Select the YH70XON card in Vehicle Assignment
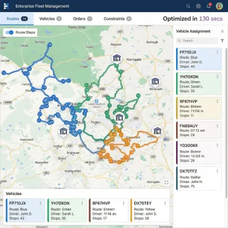Viewport: 228px width, 228px height. (x=199, y=84)
